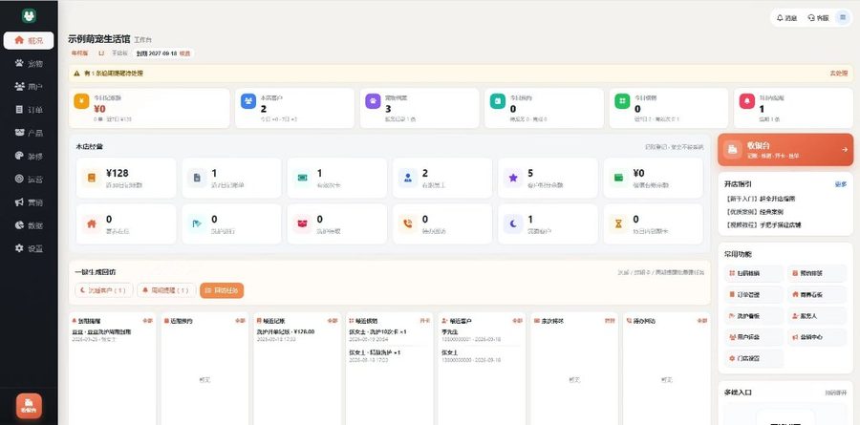Click the megaphone marketing sidebar icon
The height and width of the screenshot is (425, 860).
click(20, 202)
